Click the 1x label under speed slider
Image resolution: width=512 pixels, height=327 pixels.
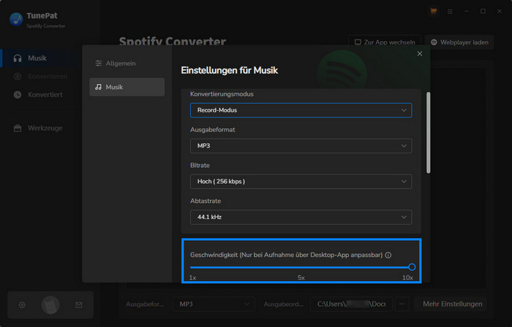coord(192,278)
